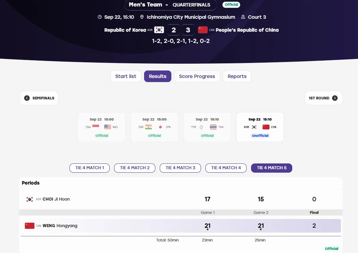Click the court icon beside Court 3
Viewport: 358px width, 253px height.
click(x=243, y=17)
